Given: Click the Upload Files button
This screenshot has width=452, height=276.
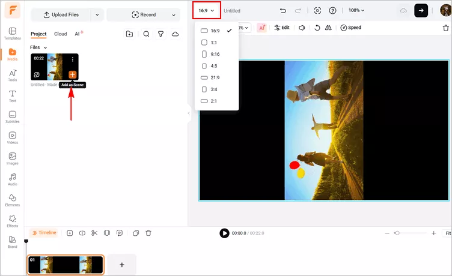Looking at the screenshot, I should (61, 15).
